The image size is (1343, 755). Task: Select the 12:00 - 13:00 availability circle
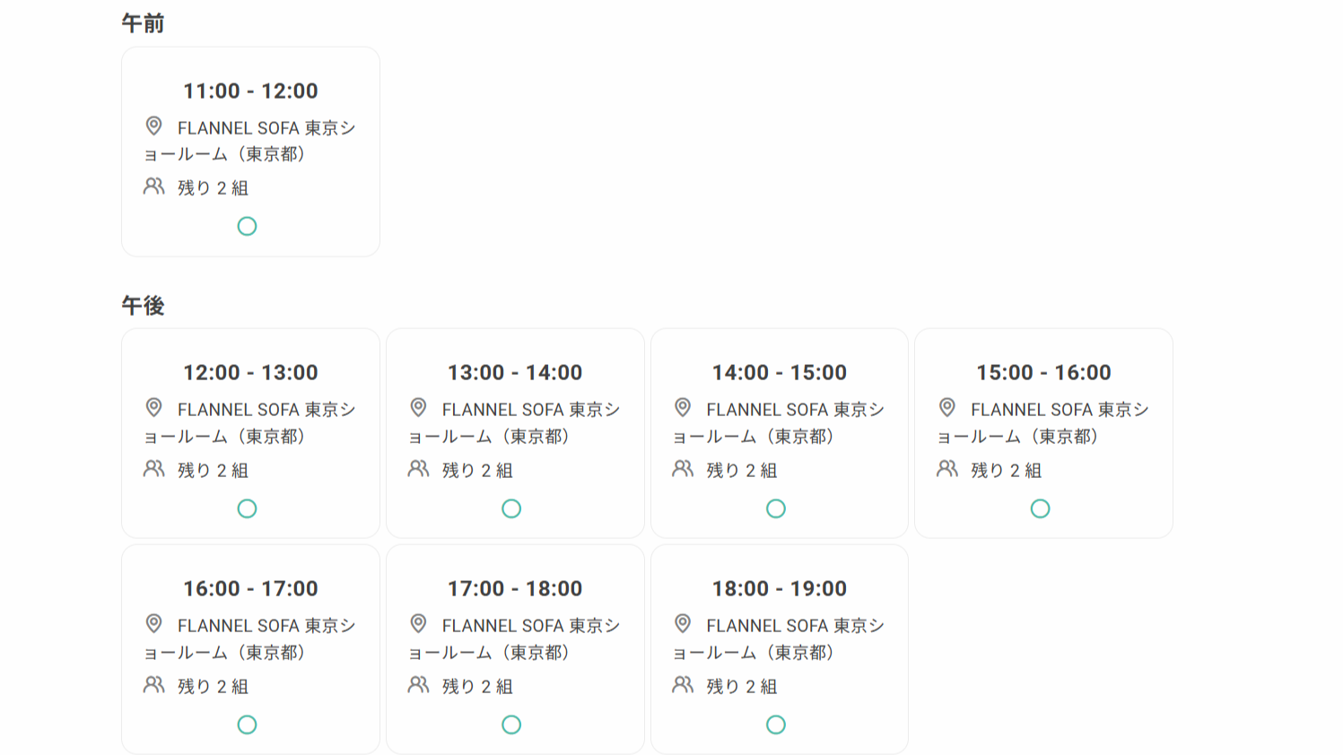pos(247,508)
